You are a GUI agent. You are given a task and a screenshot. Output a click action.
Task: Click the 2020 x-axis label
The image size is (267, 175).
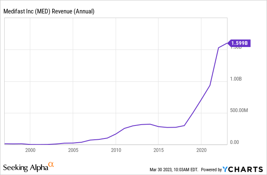pyautogui.click(x=201, y=150)
